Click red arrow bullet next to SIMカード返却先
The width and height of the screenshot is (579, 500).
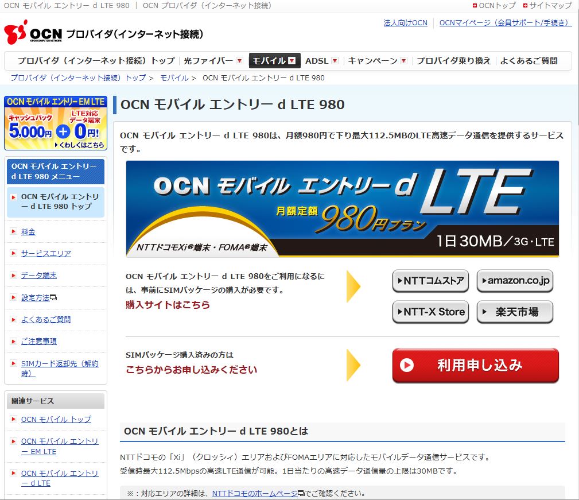14,363
